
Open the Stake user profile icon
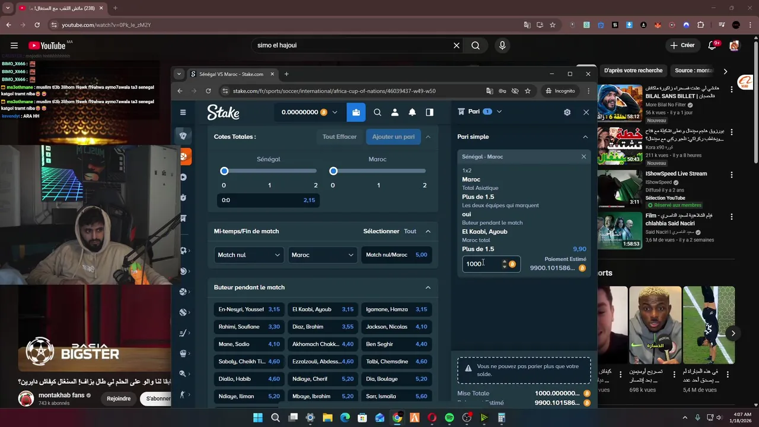(x=395, y=112)
